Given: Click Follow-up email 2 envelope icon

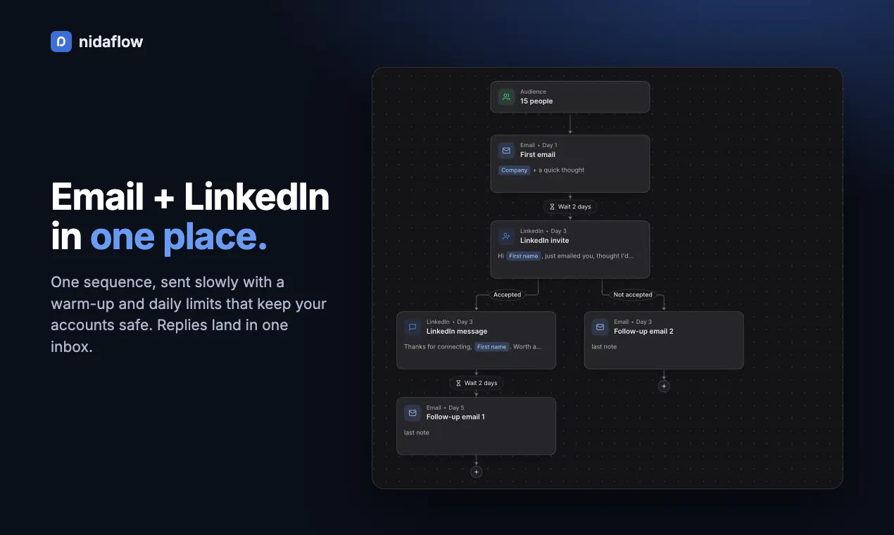Looking at the screenshot, I should (x=600, y=327).
